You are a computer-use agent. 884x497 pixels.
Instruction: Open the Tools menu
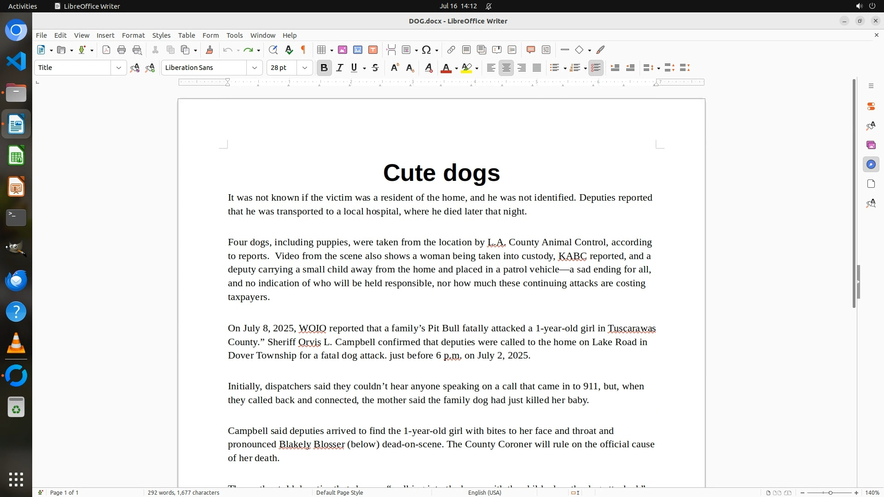(234, 35)
